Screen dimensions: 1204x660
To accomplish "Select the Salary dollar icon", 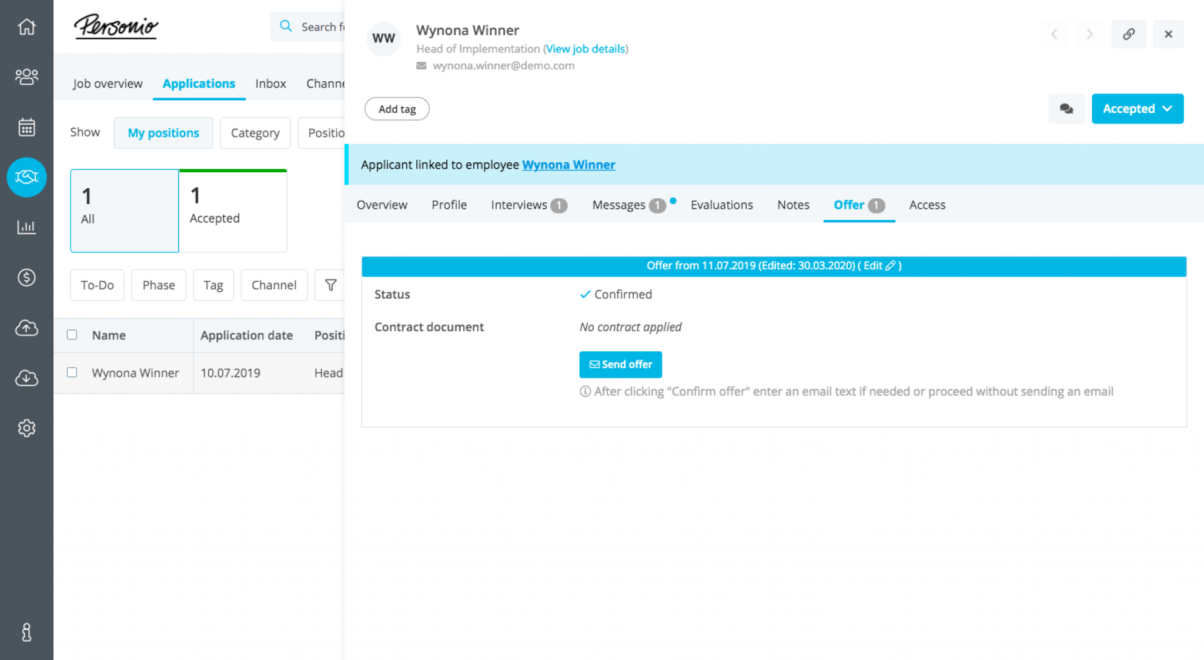I will (x=26, y=278).
